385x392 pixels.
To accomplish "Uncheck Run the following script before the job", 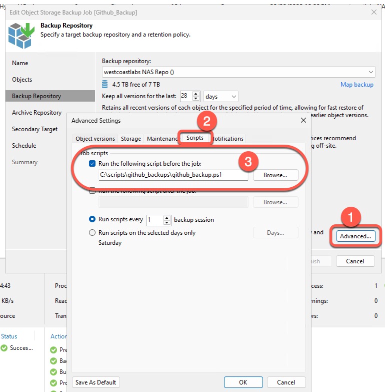I will click(92, 163).
